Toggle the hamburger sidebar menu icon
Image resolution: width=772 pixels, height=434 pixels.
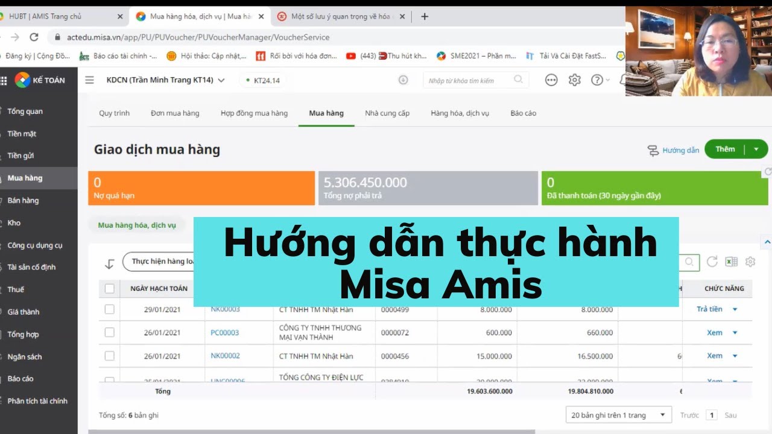(x=89, y=80)
